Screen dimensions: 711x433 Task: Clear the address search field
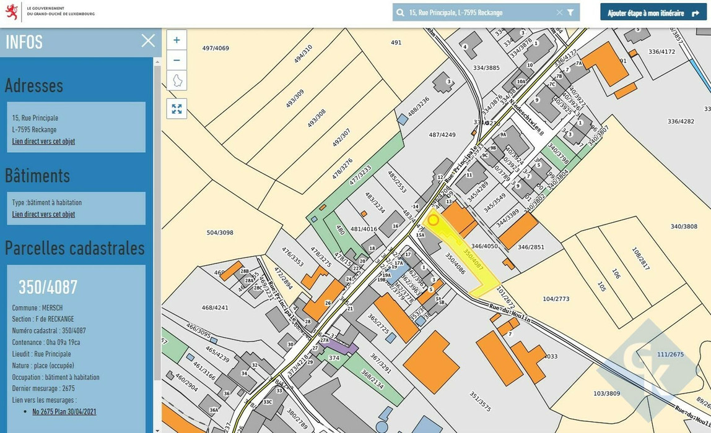point(559,12)
